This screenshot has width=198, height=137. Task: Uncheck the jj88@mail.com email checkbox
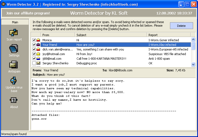click(34, 59)
